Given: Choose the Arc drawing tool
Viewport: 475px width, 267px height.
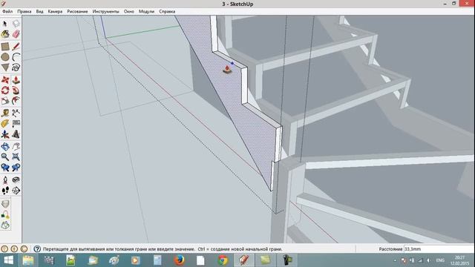Looking at the screenshot, I should tap(16, 57).
